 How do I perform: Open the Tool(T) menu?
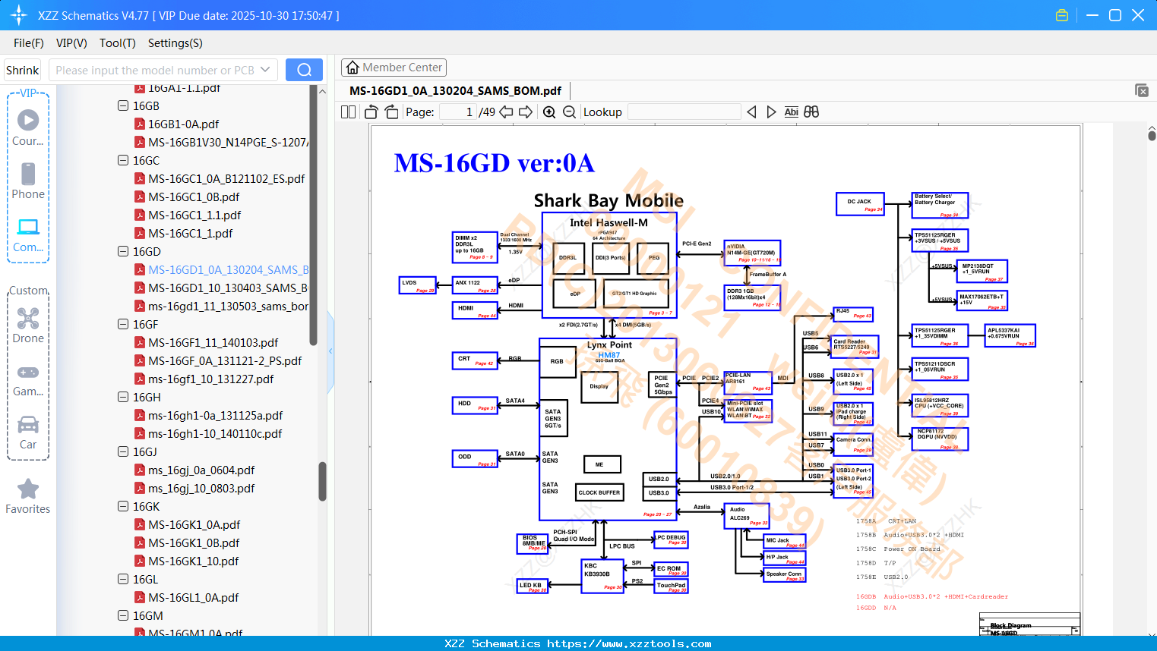pyautogui.click(x=118, y=43)
